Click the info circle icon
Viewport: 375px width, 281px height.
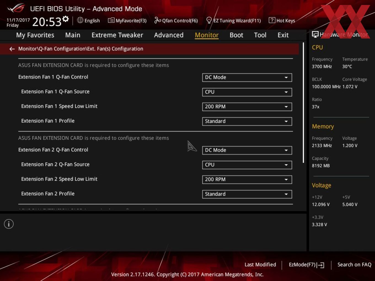pyautogui.click(x=9, y=224)
